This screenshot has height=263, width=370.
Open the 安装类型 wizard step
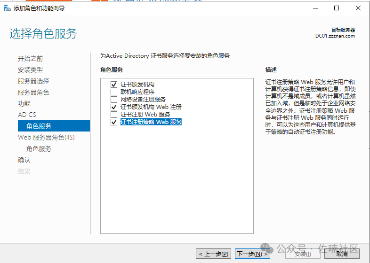[31, 70]
